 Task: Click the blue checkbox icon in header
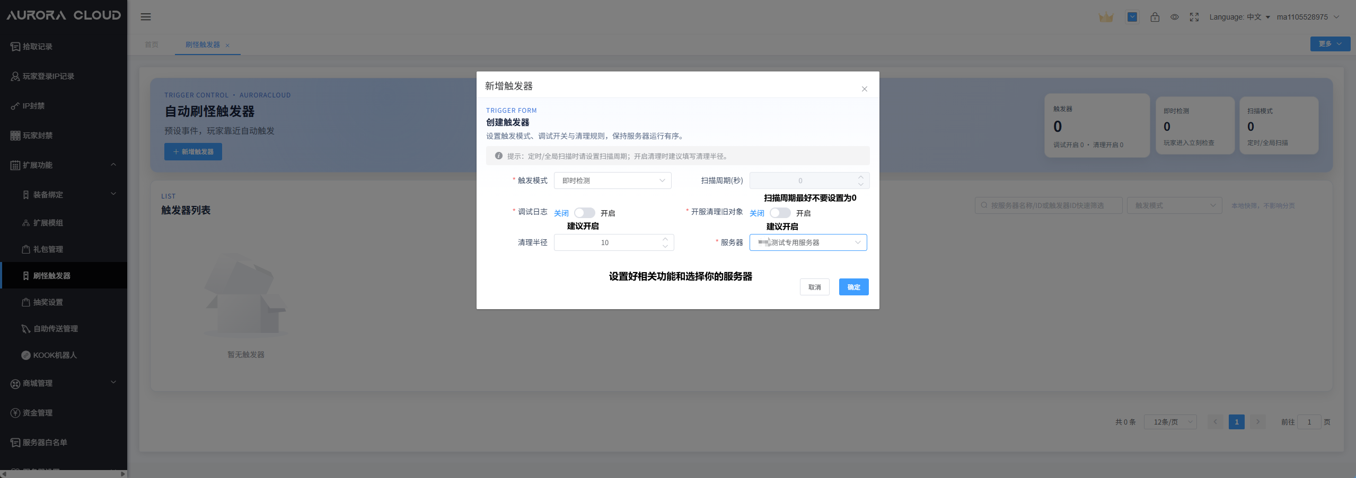(x=1132, y=17)
